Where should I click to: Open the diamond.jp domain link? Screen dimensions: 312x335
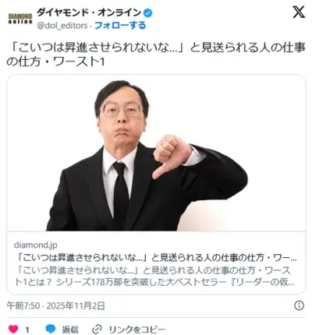35,245
